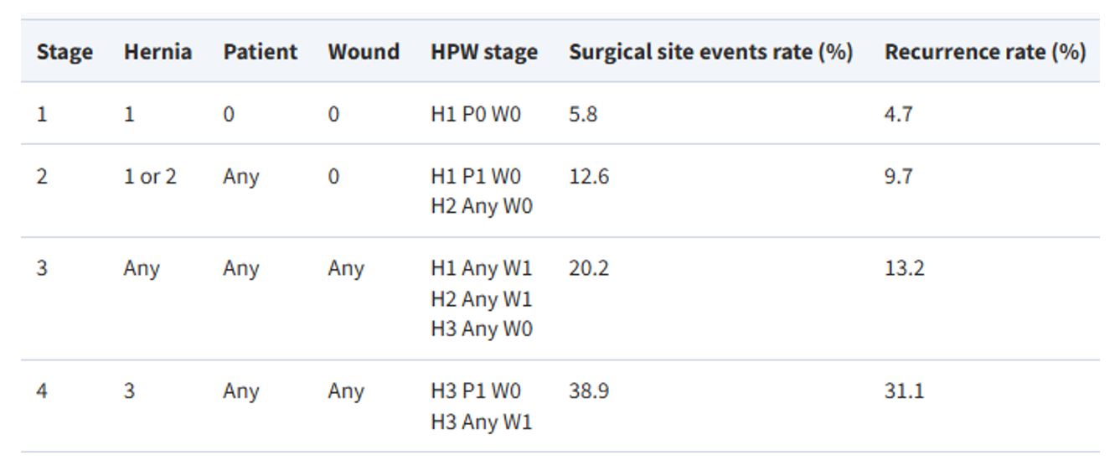The image size is (1120, 476).
Task: Click the H2 Any W0 text
Action: pyautogui.click(x=481, y=206)
